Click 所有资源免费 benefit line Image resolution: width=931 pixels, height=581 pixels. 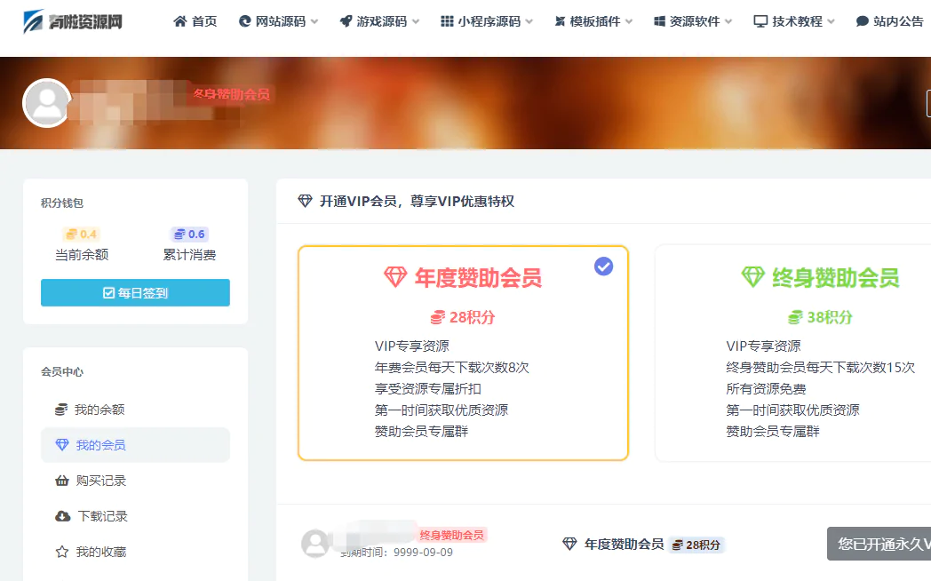[x=766, y=389]
